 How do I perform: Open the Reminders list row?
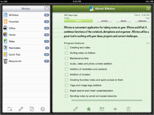(26, 48)
